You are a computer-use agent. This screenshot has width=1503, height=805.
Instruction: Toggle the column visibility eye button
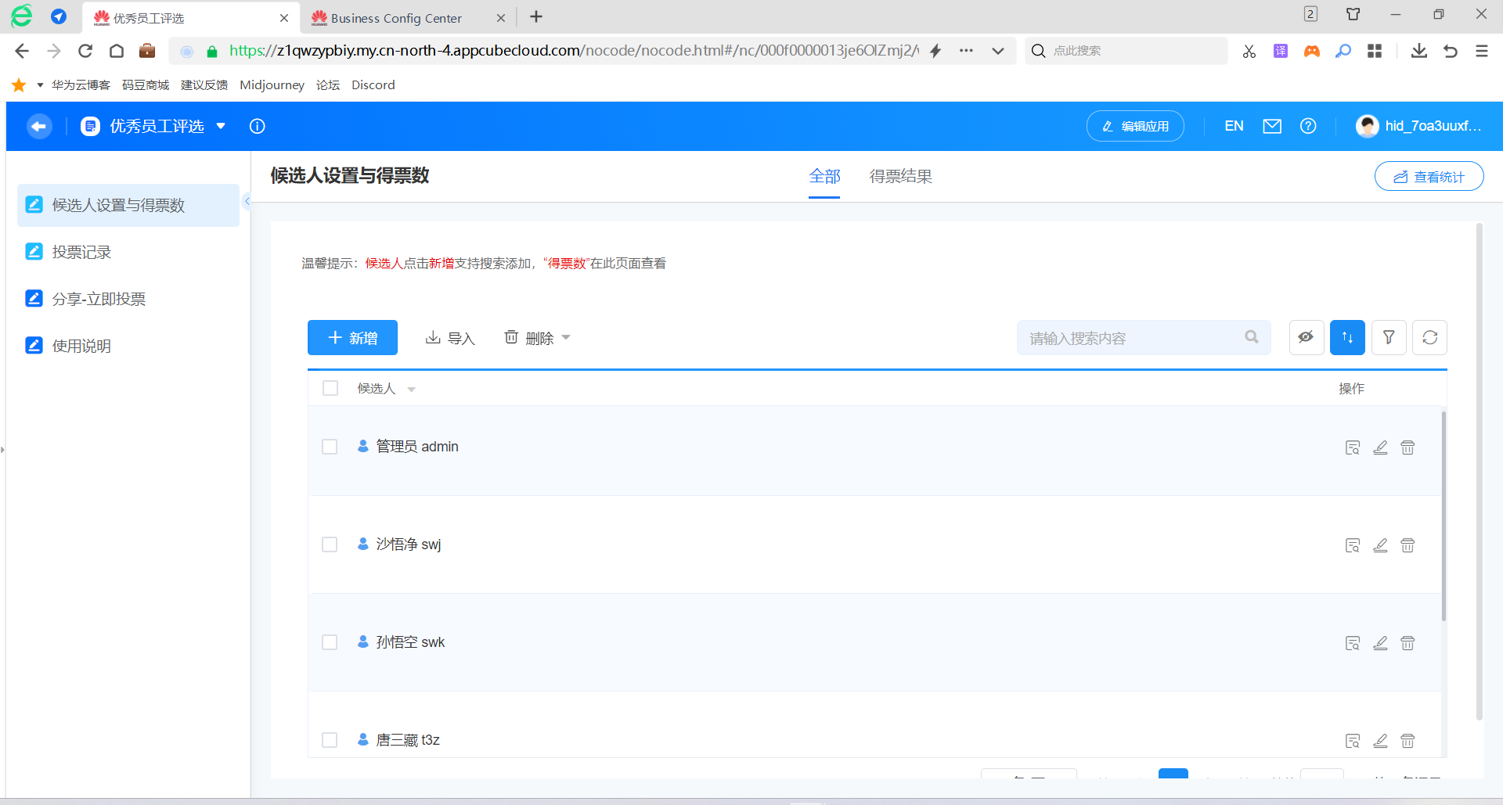(x=1307, y=337)
